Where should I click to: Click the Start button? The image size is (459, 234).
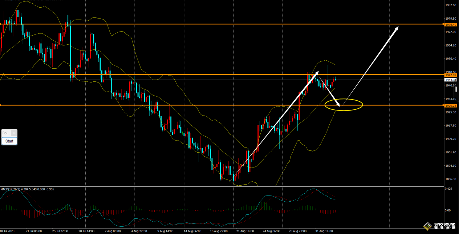[x=9, y=141]
